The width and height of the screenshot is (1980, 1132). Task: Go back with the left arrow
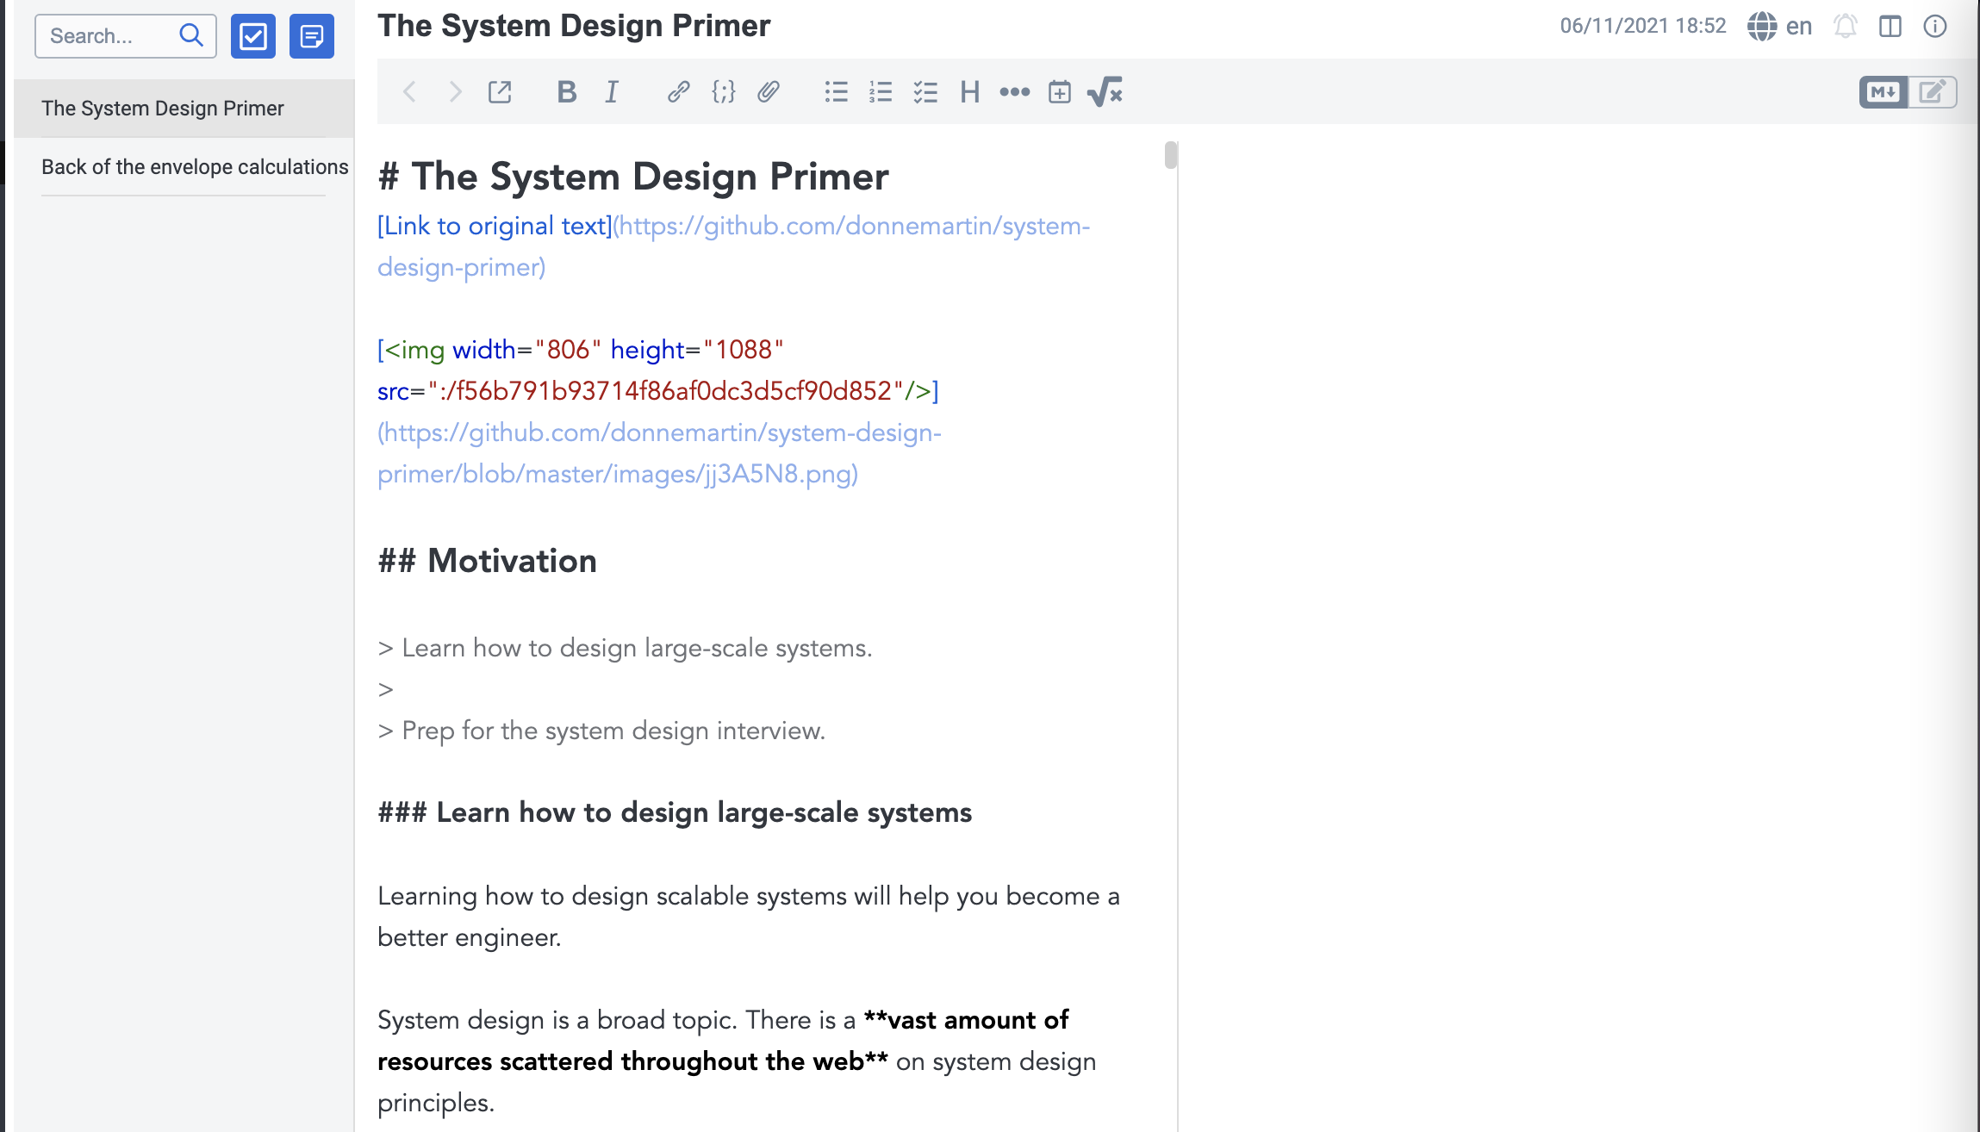coord(410,92)
